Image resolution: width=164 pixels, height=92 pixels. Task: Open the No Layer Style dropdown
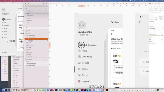pyautogui.click(x=156, y=28)
